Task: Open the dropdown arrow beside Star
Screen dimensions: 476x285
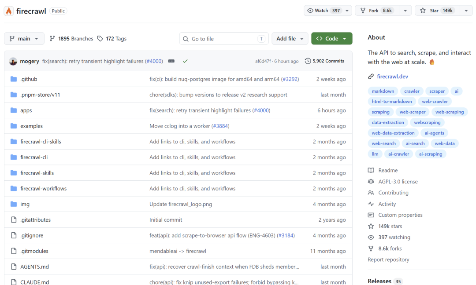Action: point(466,11)
